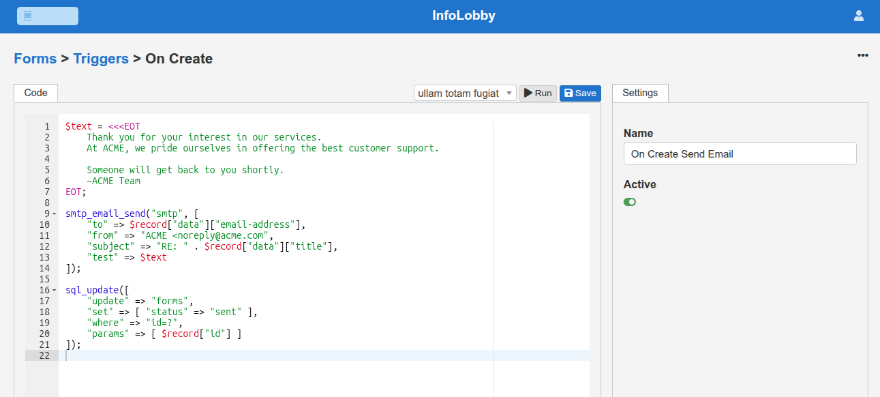This screenshot has height=397, width=880.
Task: Save the trigger code
Action: click(x=580, y=93)
